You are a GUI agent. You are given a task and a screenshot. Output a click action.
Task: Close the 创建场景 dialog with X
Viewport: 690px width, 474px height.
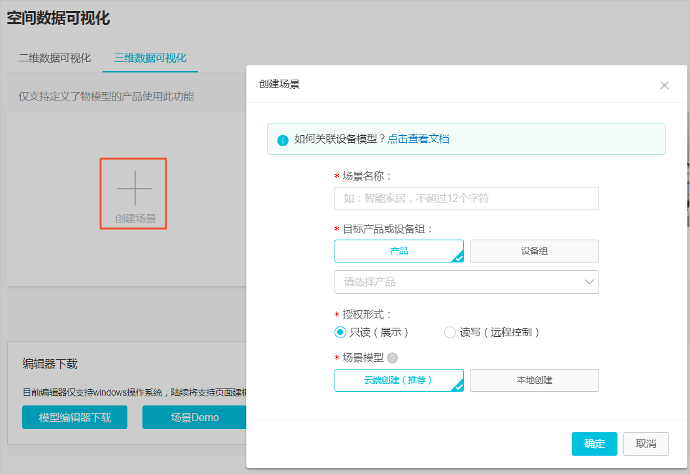(665, 86)
